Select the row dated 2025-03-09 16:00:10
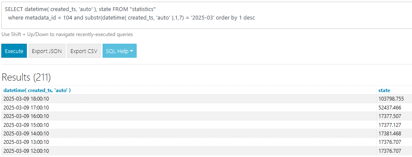The width and height of the screenshot is (412, 157). click(x=206, y=116)
